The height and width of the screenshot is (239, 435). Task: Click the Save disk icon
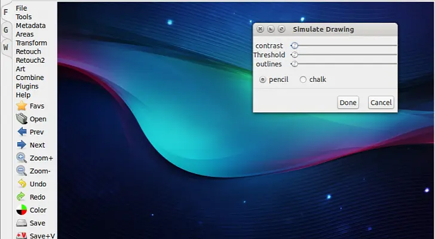click(22, 223)
